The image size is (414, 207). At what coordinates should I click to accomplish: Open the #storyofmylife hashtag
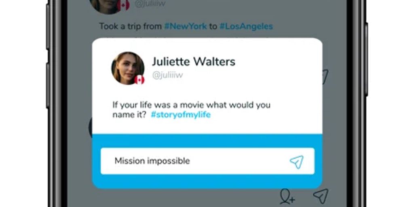[x=181, y=115]
